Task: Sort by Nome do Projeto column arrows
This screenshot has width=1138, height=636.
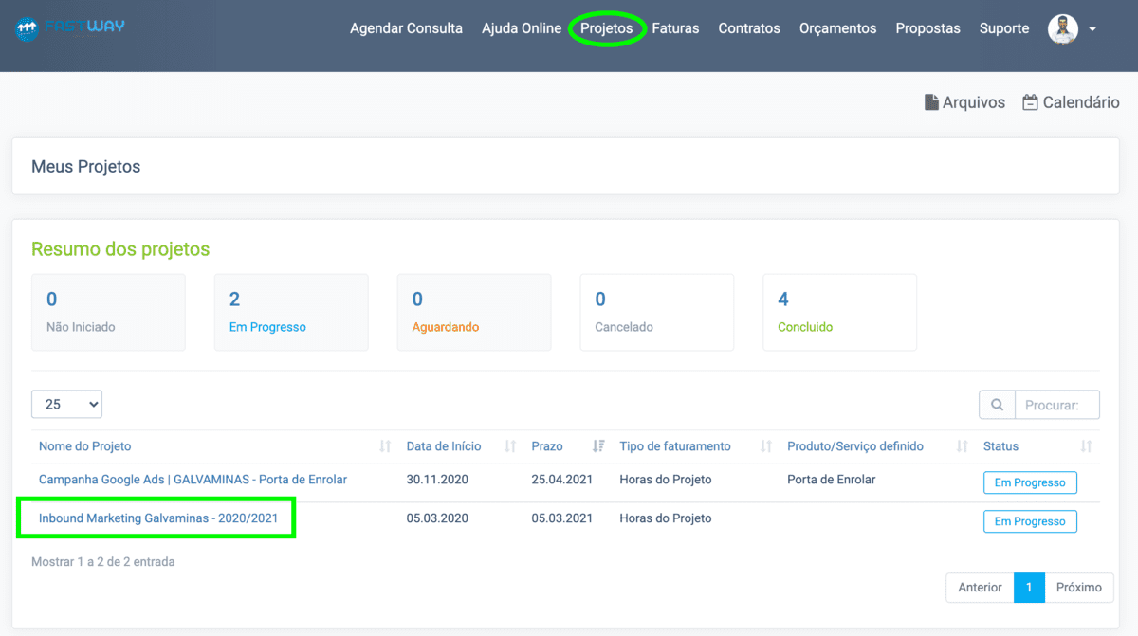Action: [x=385, y=446]
